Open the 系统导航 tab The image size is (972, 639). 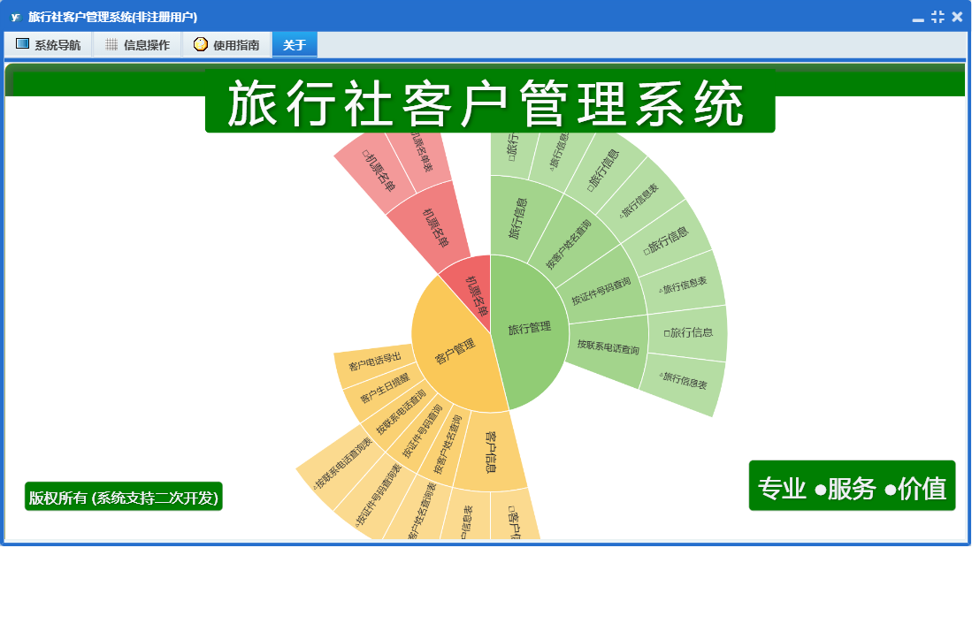click(49, 44)
